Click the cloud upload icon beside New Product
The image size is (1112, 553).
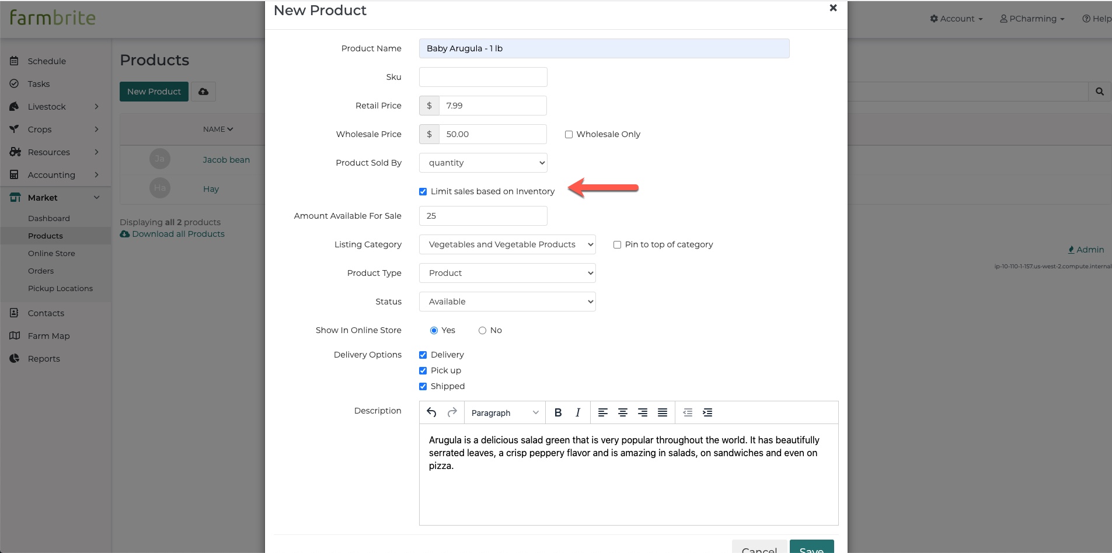(203, 92)
